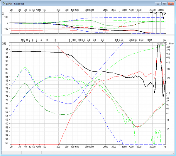This screenshot has width=176, height=156.
Task: Click the Hz unit label on bottom axis
Action: click(x=165, y=146)
